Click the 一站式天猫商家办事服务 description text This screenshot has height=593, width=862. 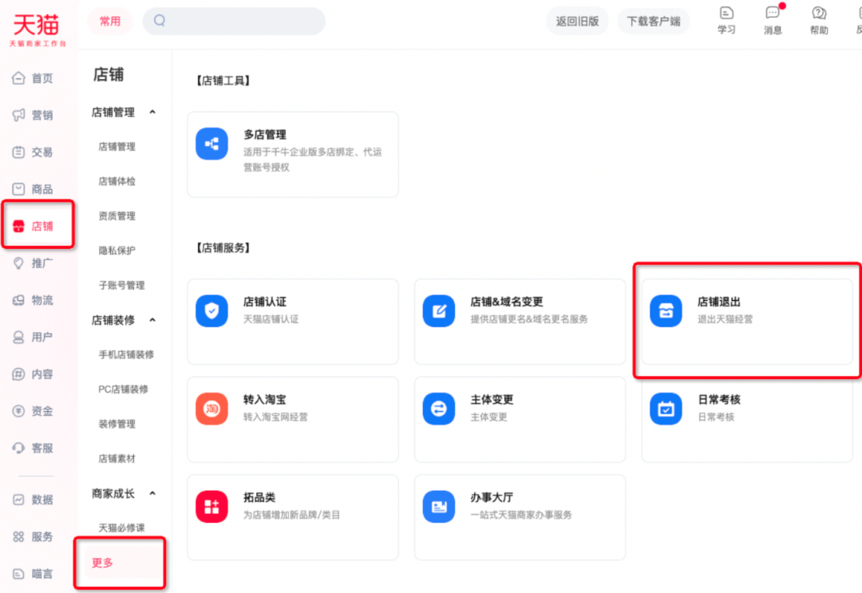pos(521,515)
